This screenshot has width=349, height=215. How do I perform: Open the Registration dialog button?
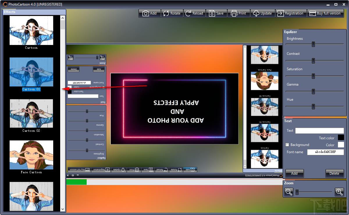(x=291, y=13)
